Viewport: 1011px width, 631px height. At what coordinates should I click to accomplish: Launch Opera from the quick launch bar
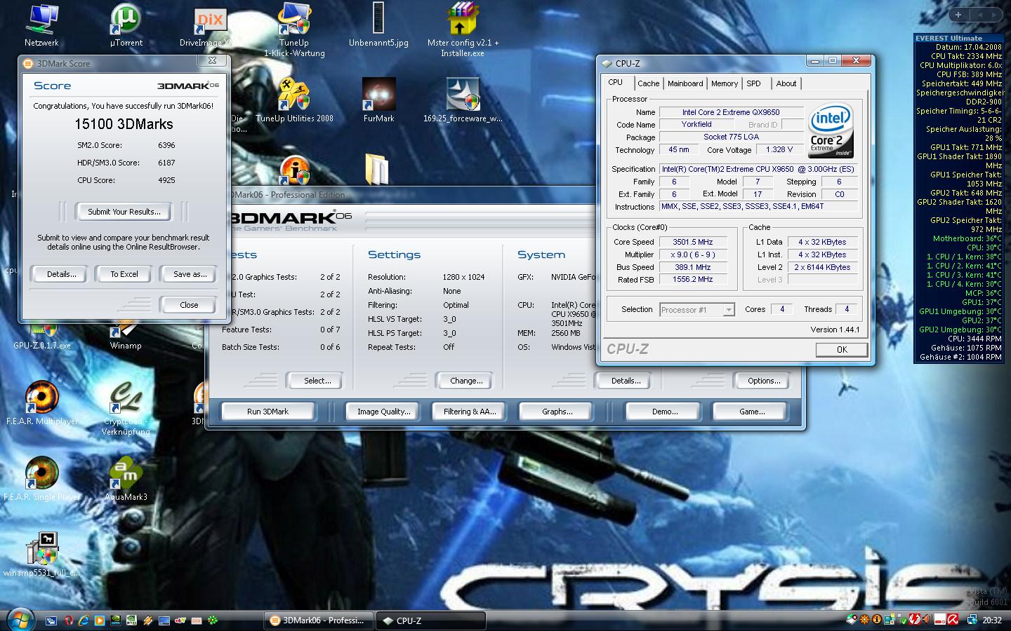tap(69, 620)
